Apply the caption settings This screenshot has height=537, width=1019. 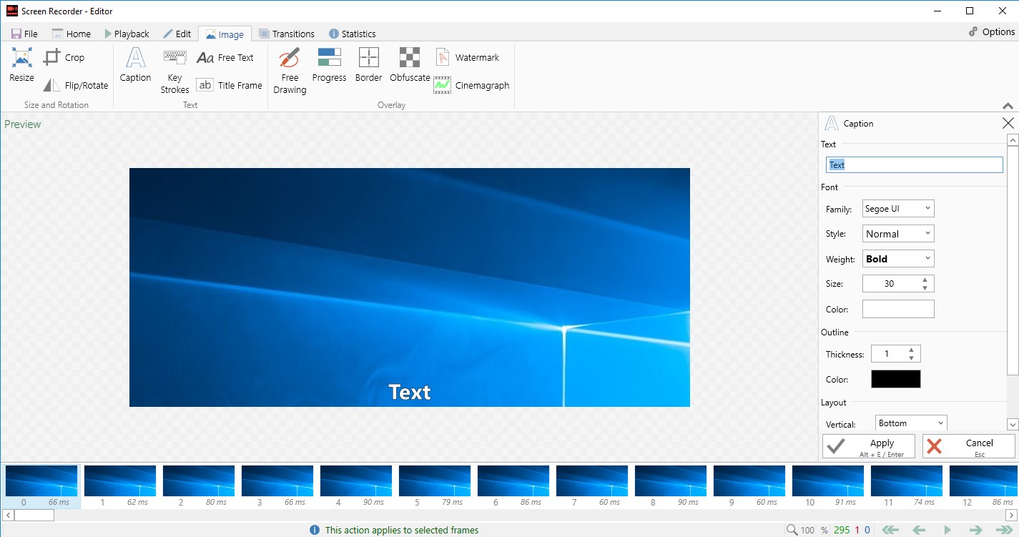click(x=868, y=446)
